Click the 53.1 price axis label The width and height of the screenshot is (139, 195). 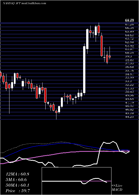coord(128,81)
